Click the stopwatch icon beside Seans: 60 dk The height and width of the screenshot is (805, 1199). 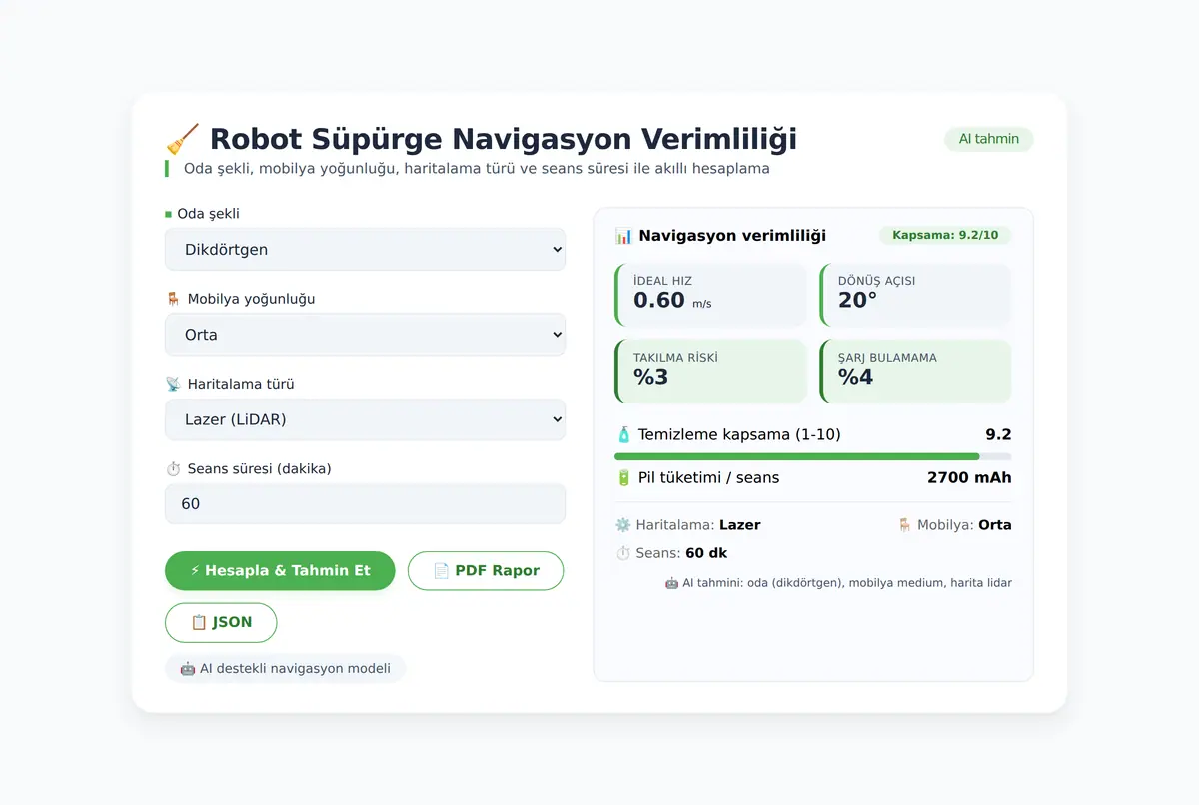point(623,553)
